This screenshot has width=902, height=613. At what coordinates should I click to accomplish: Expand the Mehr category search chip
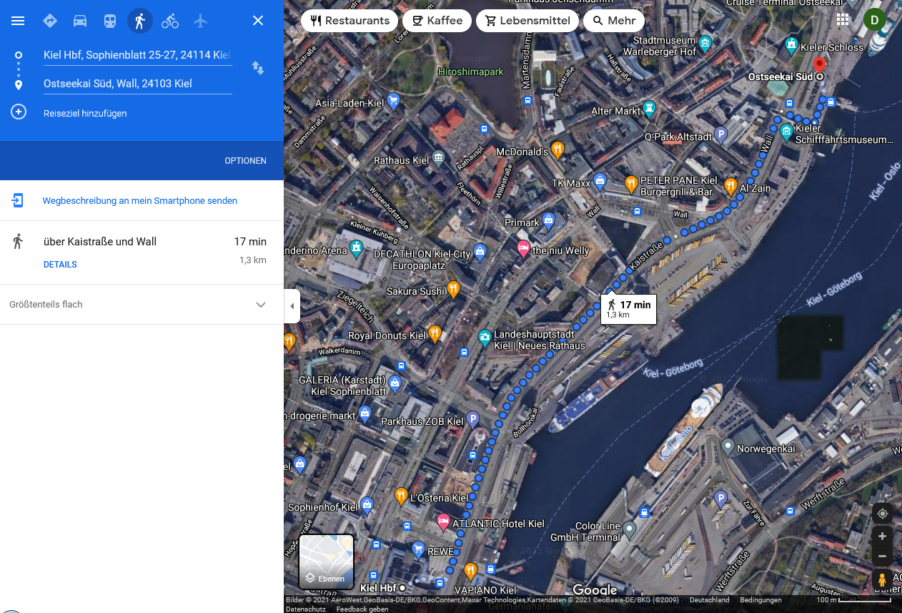click(x=613, y=21)
